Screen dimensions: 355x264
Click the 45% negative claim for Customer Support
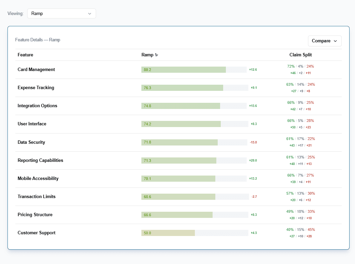311,230
